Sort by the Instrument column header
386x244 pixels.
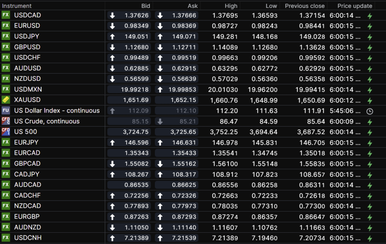(17, 6)
